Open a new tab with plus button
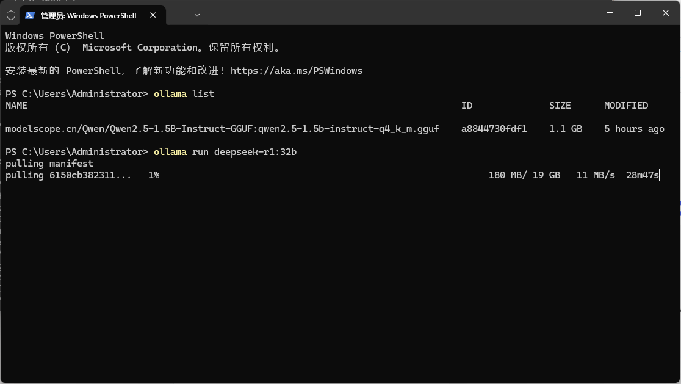The width and height of the screenshot is (681, 384). click(x=179, y=15)
